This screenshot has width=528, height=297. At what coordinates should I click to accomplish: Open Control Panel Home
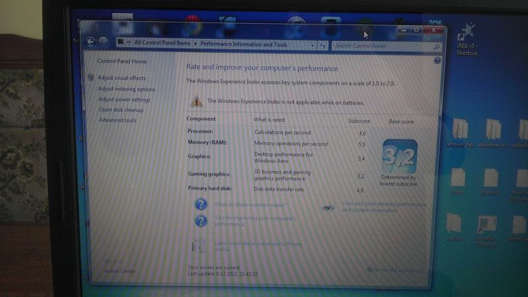[x=122, y=61]
